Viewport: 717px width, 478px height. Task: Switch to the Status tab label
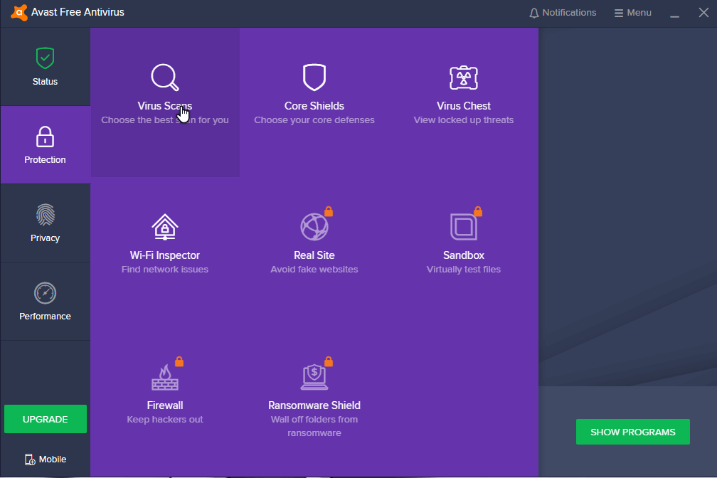(x=45, y=81)
